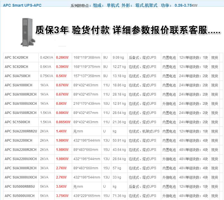
Task: Open the APC SUA750ICH product entry
Action: (x=17, y=76)
